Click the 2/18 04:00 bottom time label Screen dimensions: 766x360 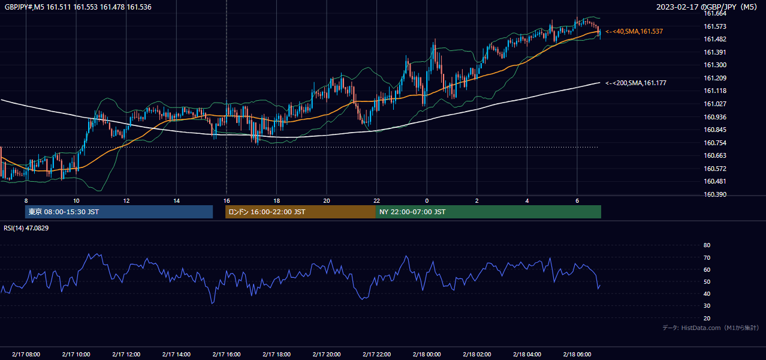point(527,355)
